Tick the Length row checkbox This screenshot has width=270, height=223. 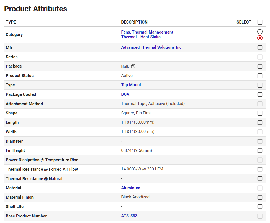(x=260, y=123)
